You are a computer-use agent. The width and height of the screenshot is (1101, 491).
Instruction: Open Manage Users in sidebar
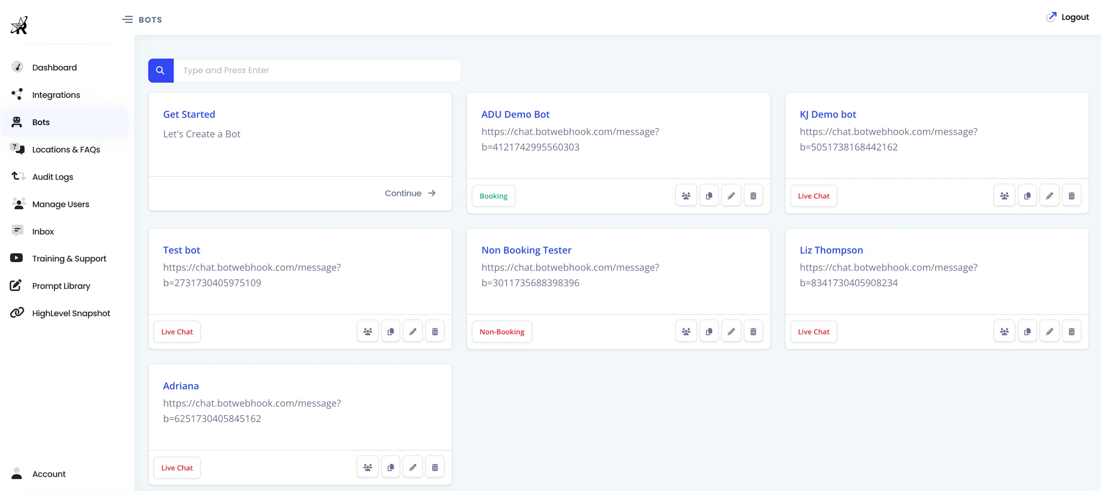tap(65, 204)
